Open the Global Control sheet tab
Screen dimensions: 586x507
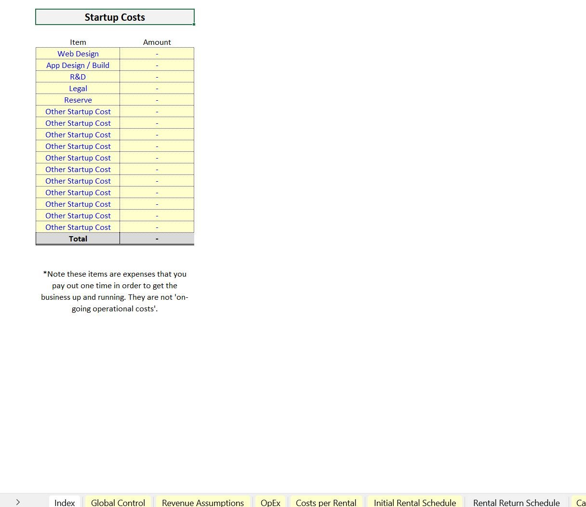(x=118, y=502)
